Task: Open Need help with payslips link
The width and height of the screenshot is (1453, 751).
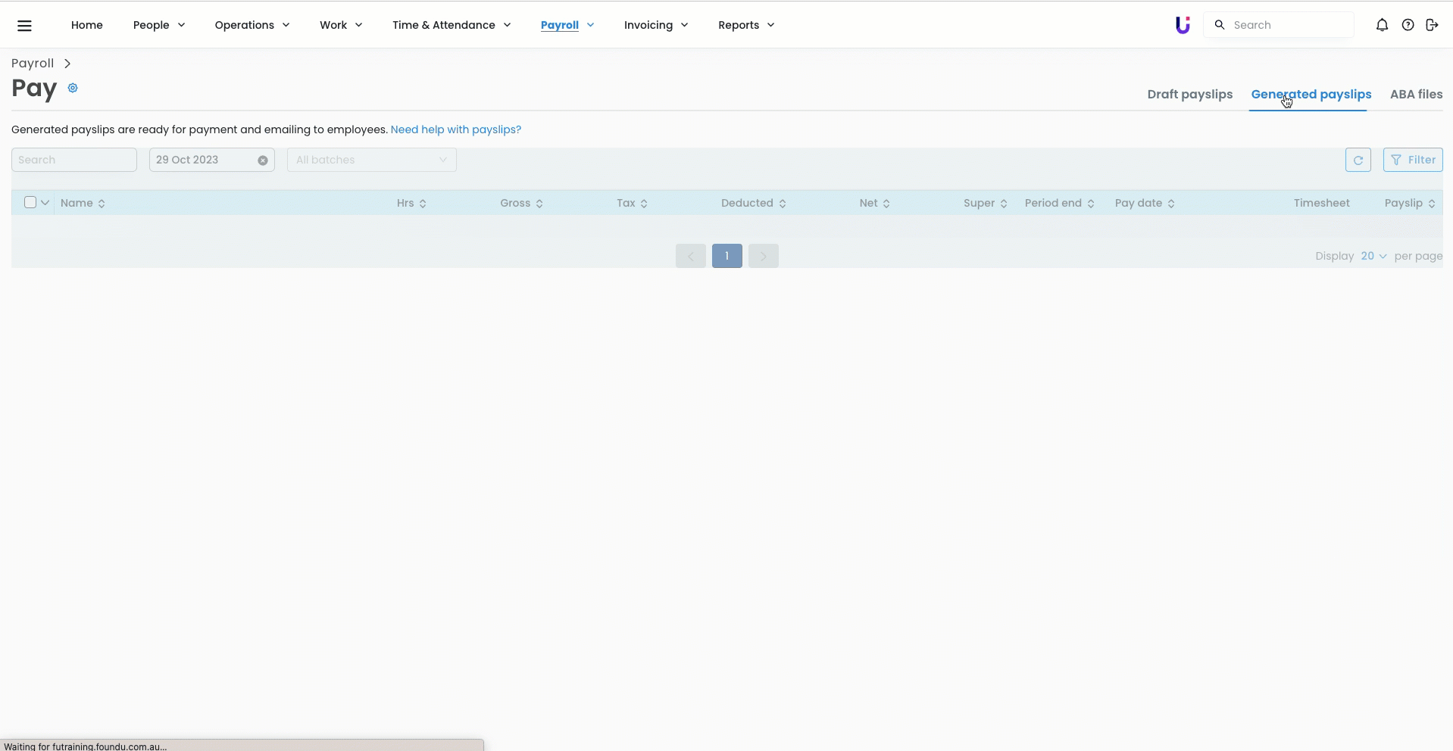Action: pyautogui.click(x=455, y=129)
